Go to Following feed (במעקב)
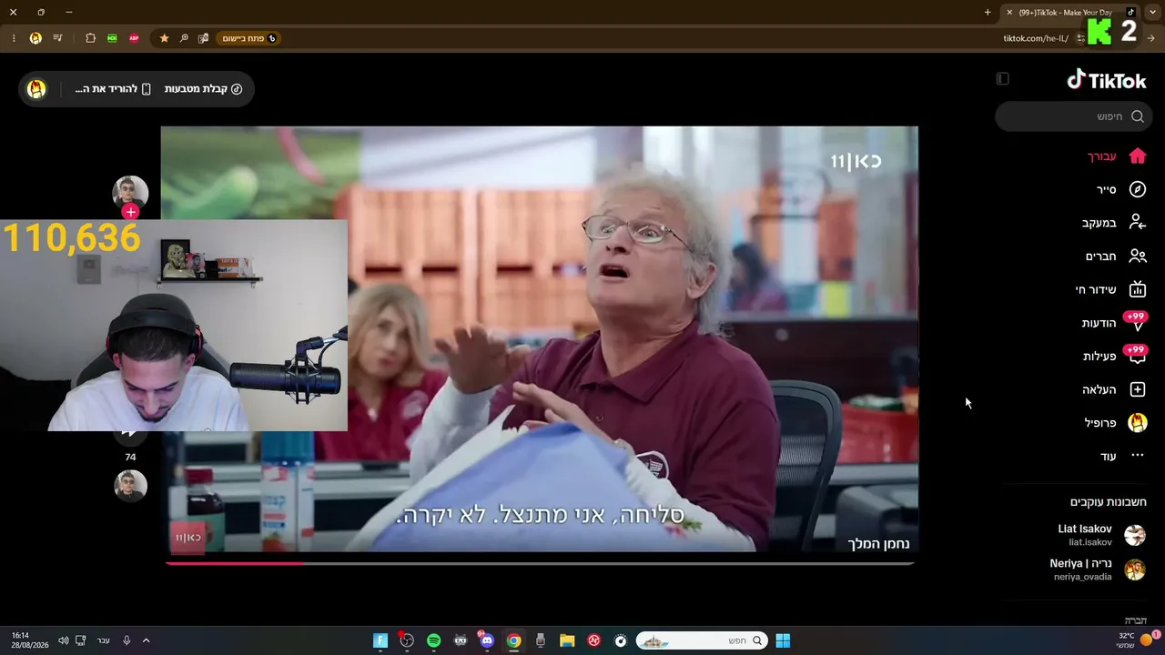 [1113, 223]
